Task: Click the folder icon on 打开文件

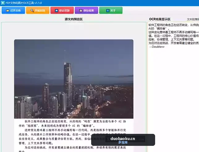Action: tap(8, 10)
